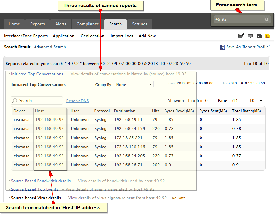Open the Add New dropdown menu
The height and width of the screenshot is (216, 277).
(x=149, y=36)
